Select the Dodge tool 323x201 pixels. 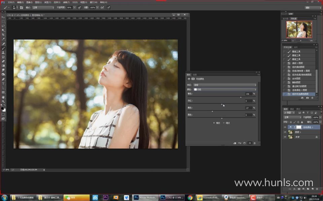pyautogui.click(x=3, y=74)
